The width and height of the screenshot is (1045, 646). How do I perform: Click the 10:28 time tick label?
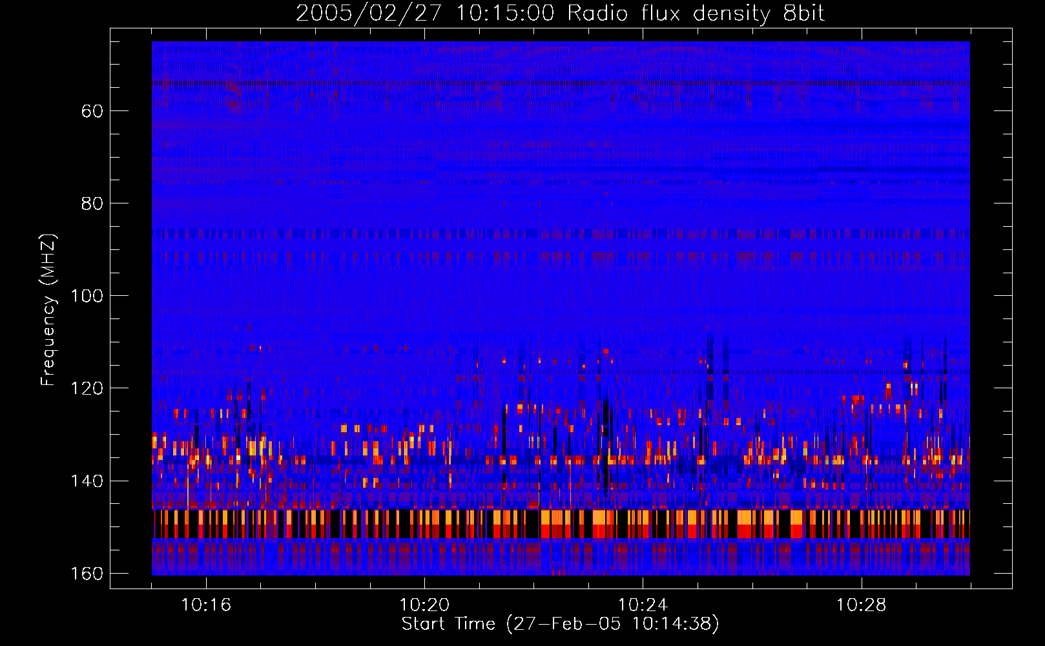tap(861, 605)
